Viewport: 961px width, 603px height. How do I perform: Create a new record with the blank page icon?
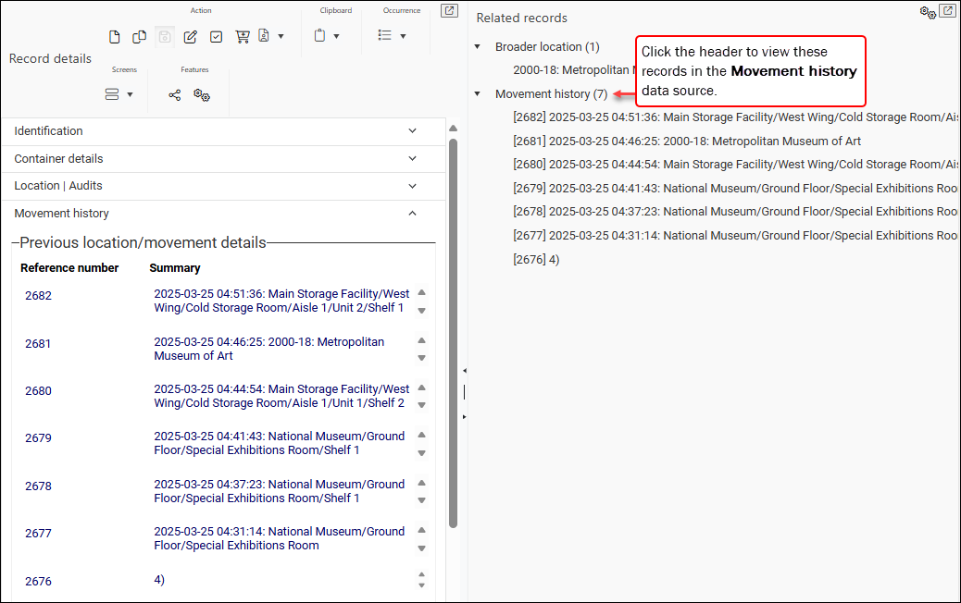coord(114,37)
